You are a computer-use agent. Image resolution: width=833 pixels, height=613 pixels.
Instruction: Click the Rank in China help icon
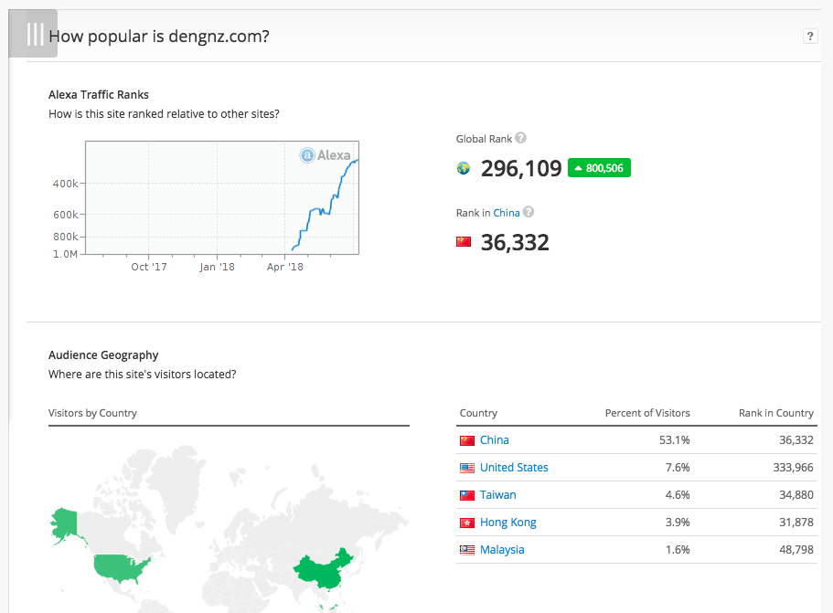(529, 212)
